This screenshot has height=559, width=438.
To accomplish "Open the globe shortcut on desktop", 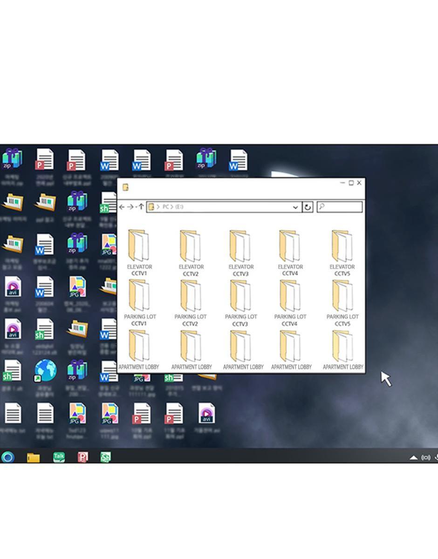I will [45, 371].
